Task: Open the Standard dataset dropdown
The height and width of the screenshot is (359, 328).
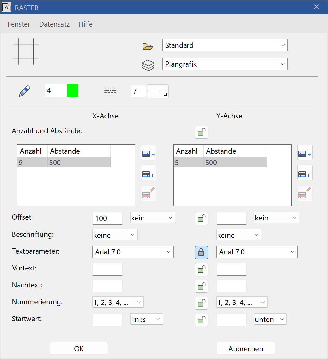Action: pos(225,45)
